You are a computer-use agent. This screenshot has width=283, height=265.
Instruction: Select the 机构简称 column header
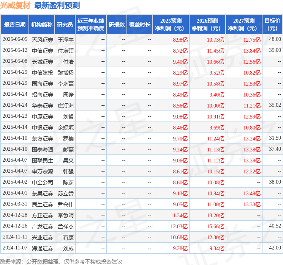tap(42, 25)
